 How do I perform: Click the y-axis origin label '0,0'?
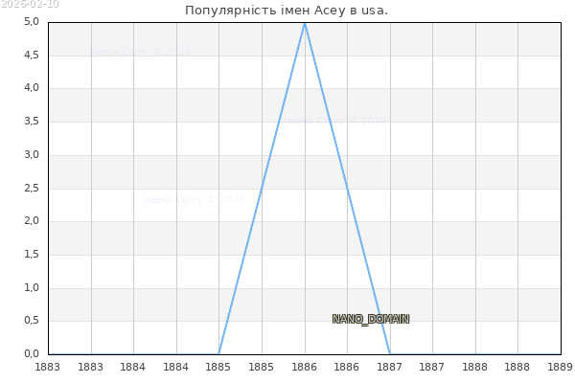pos(32,354)
